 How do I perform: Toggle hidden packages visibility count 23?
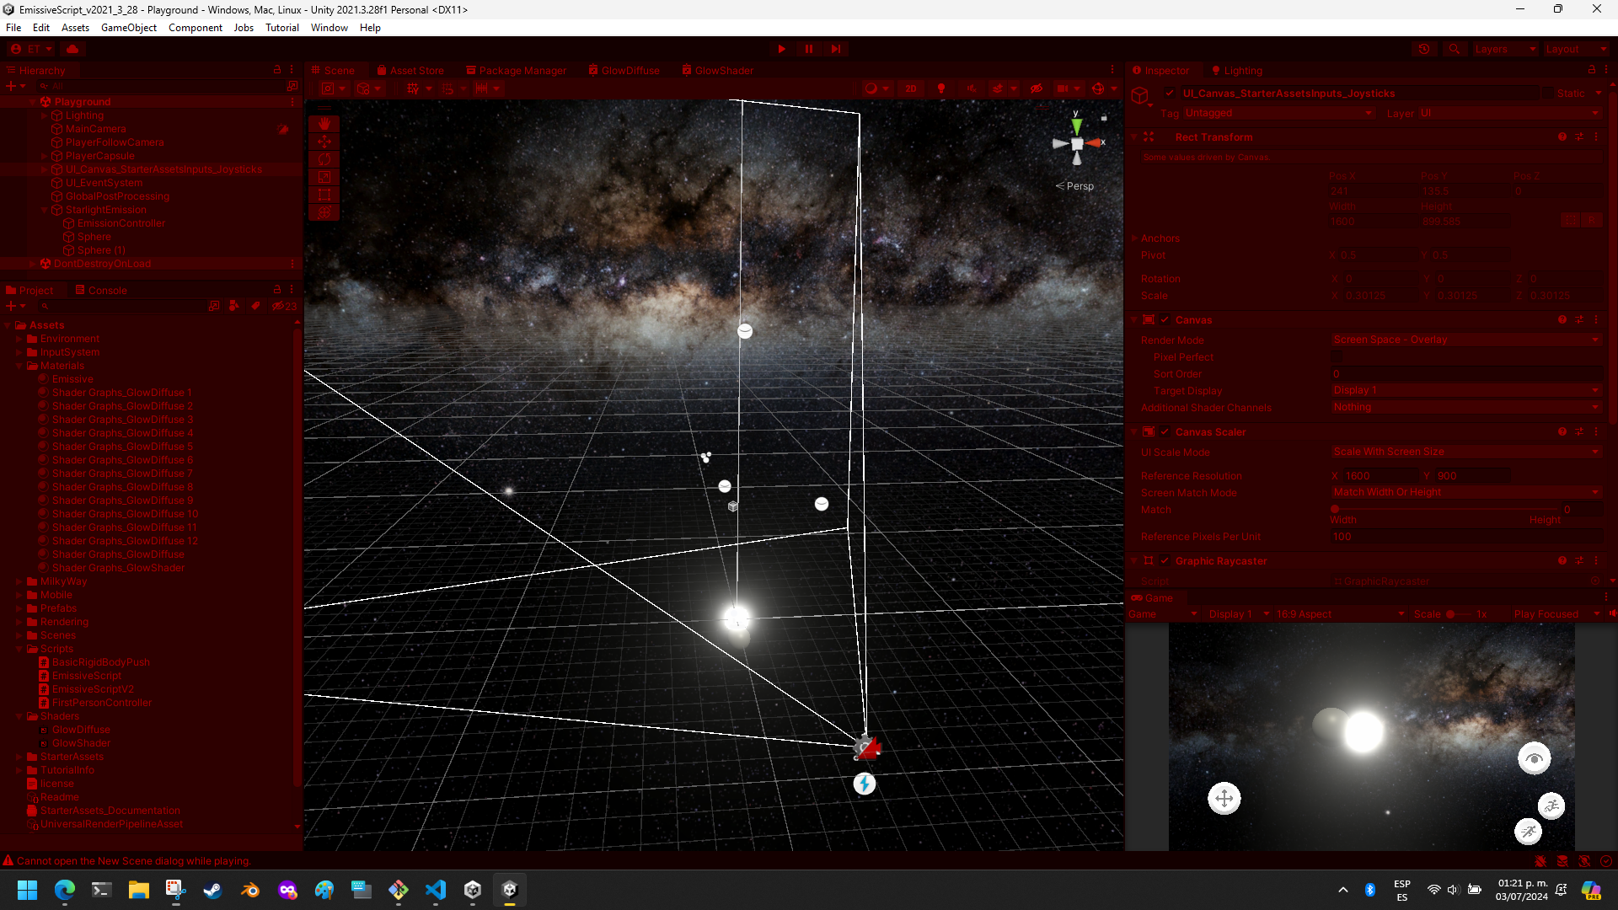284,306
